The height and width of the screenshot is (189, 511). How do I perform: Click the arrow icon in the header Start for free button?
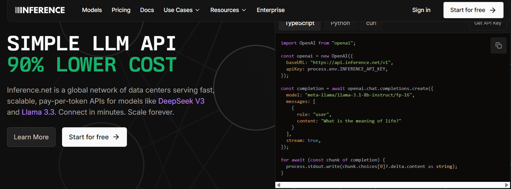click(x=492, y=10)
